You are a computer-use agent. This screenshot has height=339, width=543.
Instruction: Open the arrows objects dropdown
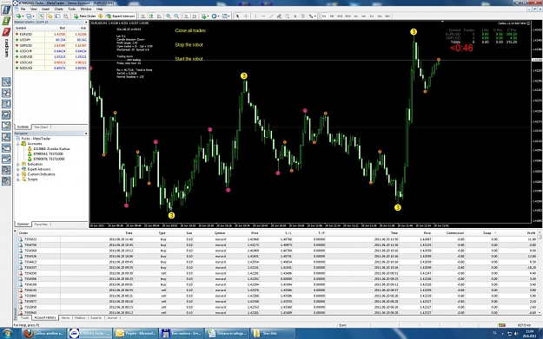coord(313,16)
